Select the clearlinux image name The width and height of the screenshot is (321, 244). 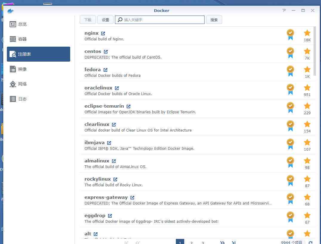(97, 124)
